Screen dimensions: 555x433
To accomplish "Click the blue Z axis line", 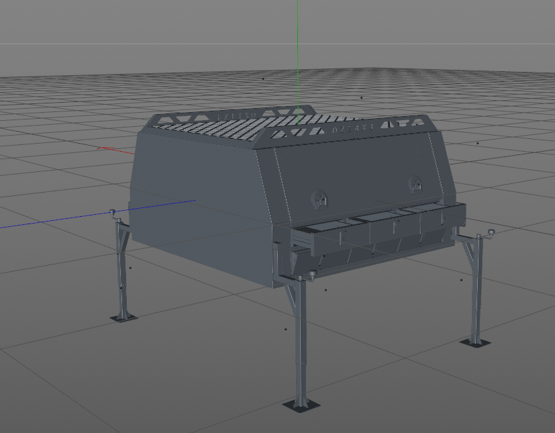I will [x=67, y=217].
